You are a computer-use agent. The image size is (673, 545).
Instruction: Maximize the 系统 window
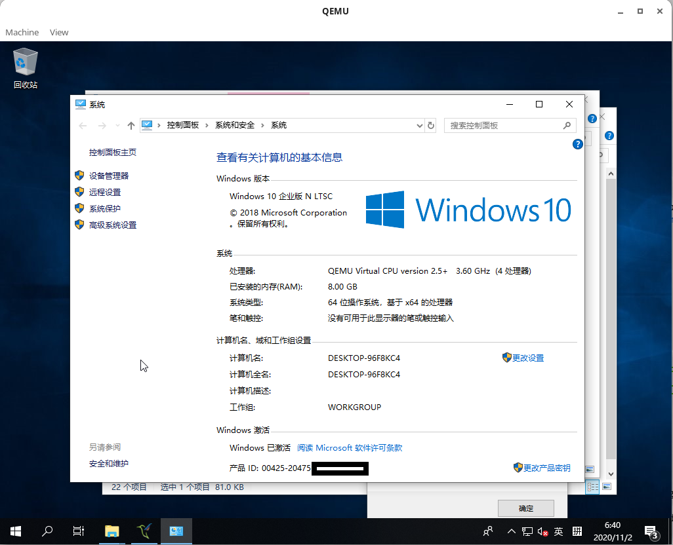[x=539, y=104]
